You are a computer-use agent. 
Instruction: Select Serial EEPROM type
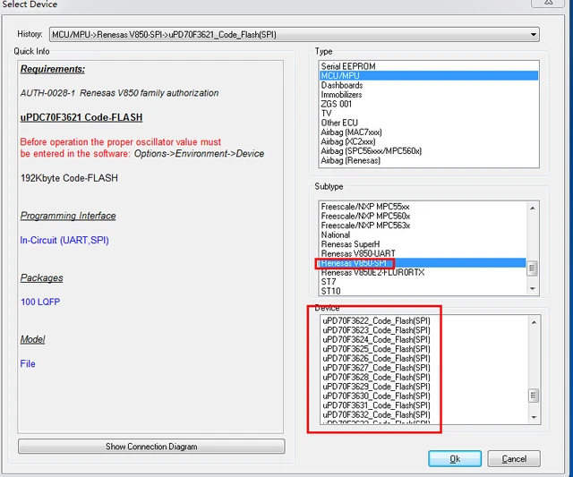(x=348, y=66)
